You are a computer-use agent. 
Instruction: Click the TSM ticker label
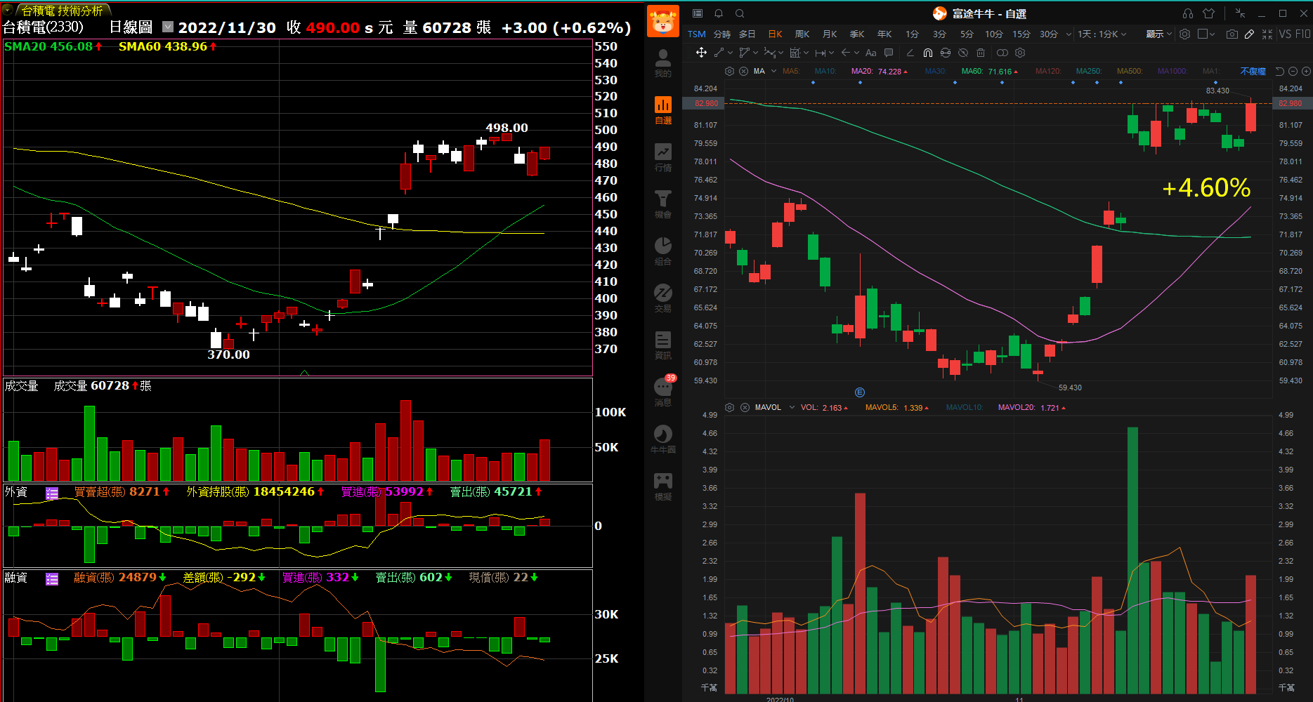[696, 34]
